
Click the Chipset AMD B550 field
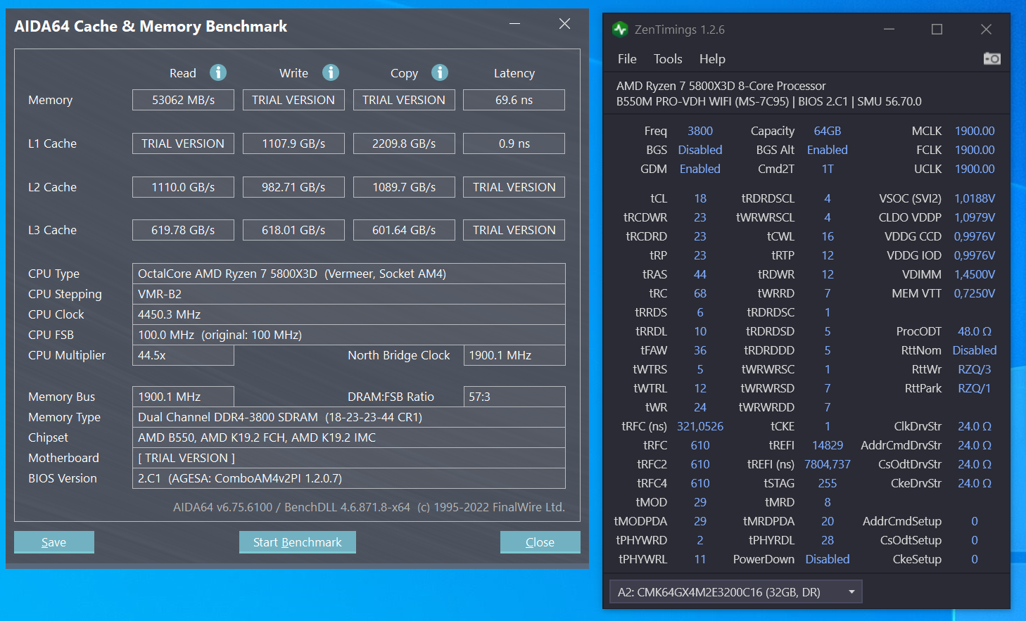pos(349,437)
